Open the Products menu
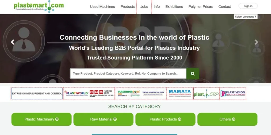Screen dimensions: 271x135 [x=128, y=7]
